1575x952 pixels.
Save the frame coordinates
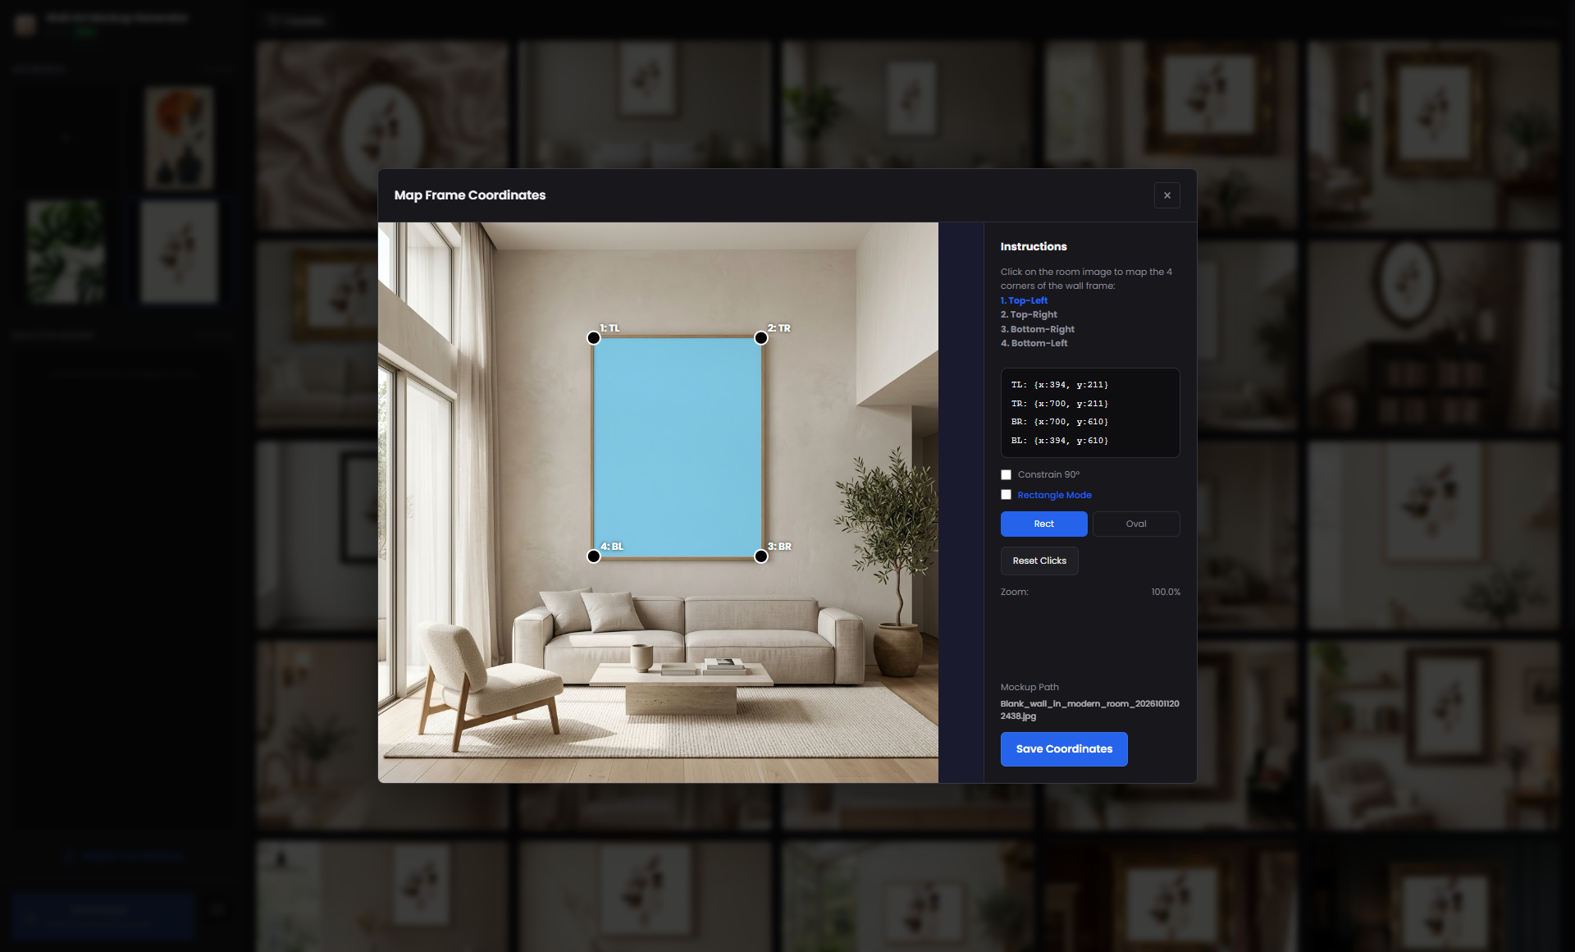(1064, 749)
